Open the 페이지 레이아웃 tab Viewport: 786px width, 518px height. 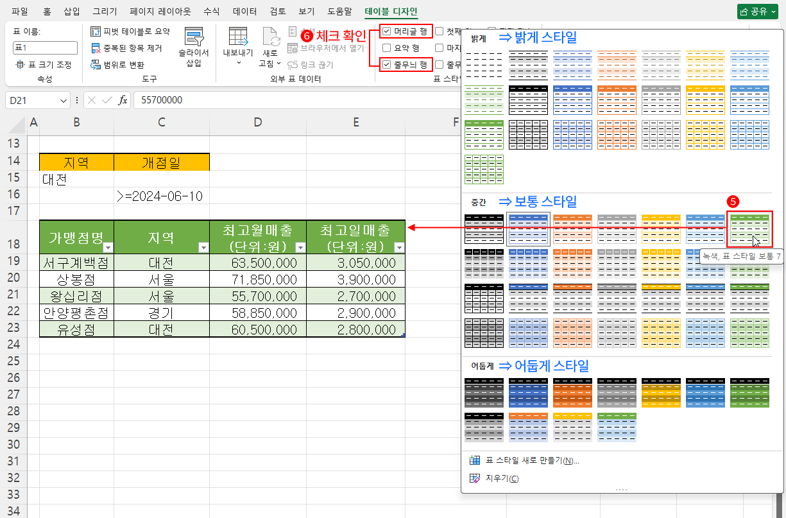(160, 12)
